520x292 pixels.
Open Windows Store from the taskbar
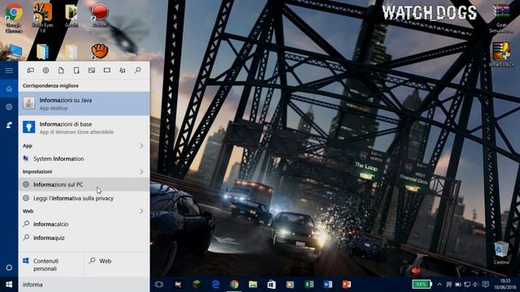click(x=271, y=285)
